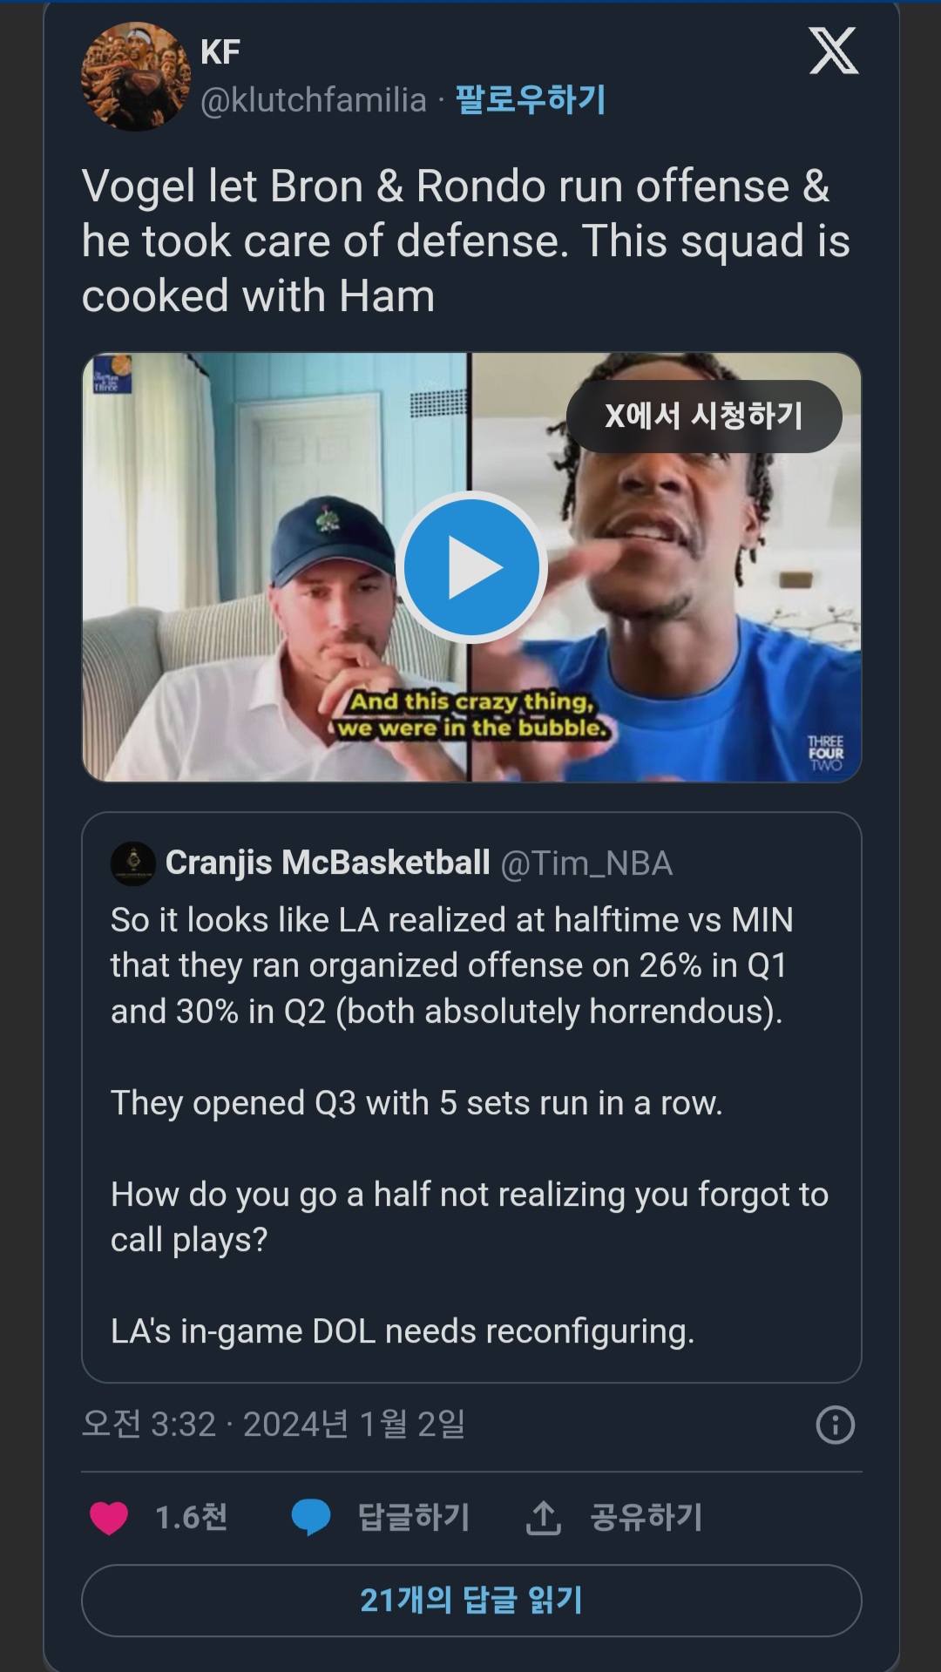
Task: Click the 답글하기 reply label
Action: [414, 1517]
